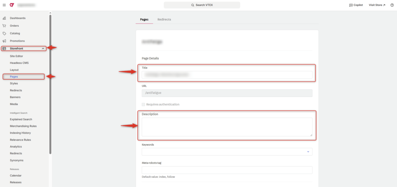Screen dimensions: 397x187
Task: Open Dashboards in sidebar
Action: click(18, 18)
